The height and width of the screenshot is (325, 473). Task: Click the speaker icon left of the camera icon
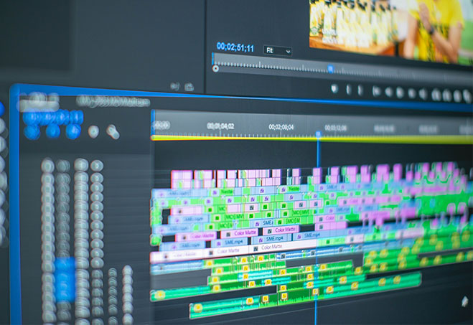tap(174, 87)
